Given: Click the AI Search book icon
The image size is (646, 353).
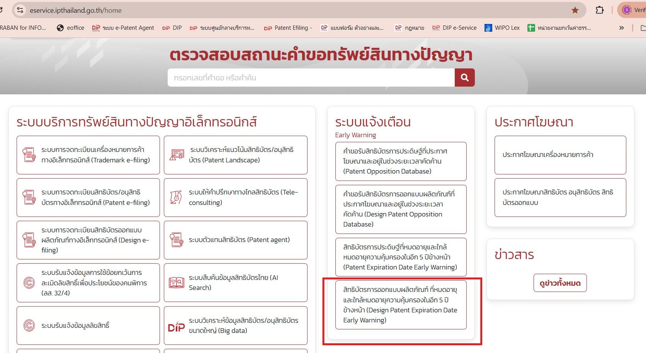Looking at the screenshot, I should click(x=177, y=283).
